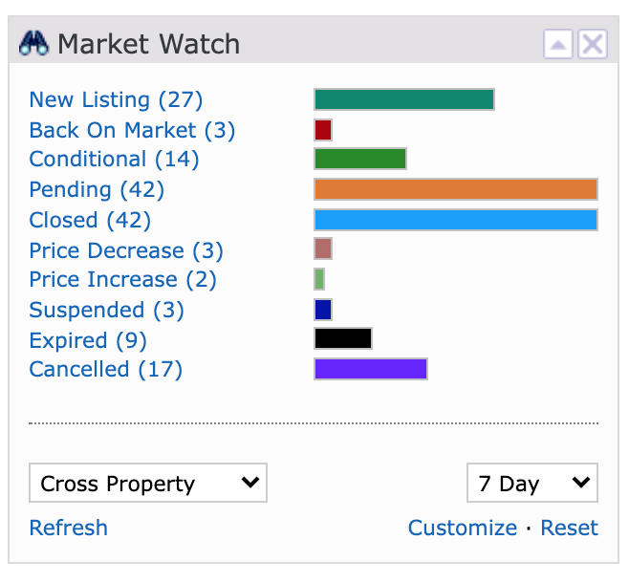
Task: Show Price Decrease (3) listings
Action: point(126,250)
